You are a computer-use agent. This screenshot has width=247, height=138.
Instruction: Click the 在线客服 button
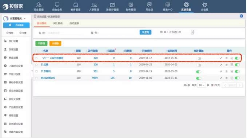coord(16,25)
